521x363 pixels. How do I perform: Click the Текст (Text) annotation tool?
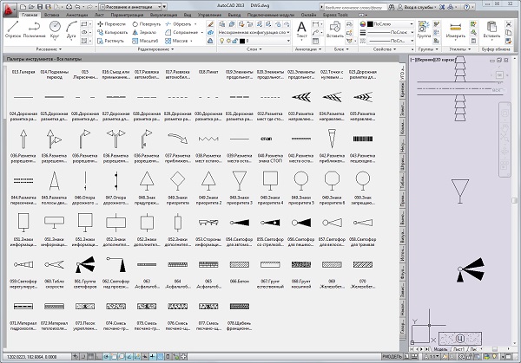[x=302, y=29]
